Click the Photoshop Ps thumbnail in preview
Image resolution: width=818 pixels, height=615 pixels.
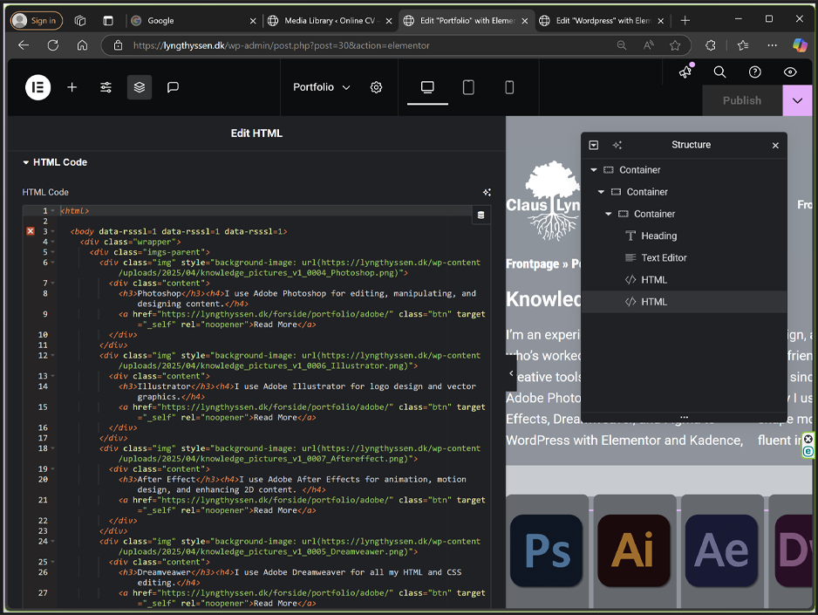point(546,550)
